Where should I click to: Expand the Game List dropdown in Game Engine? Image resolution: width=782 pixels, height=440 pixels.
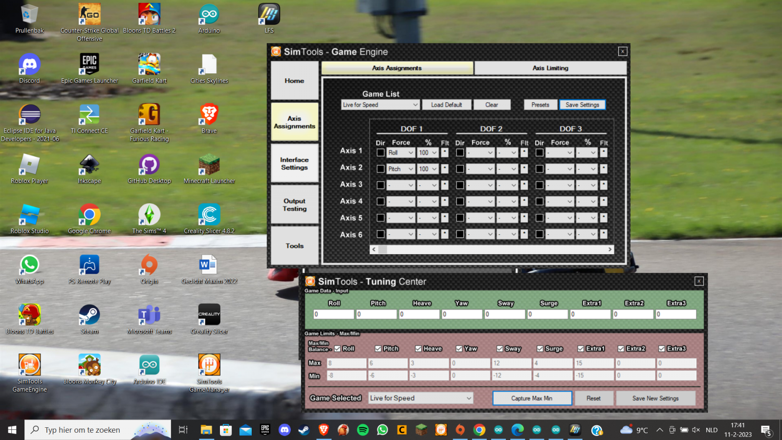pos(380,105)
